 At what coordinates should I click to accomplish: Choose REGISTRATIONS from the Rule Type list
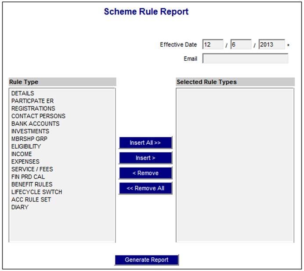click(33, 108)
